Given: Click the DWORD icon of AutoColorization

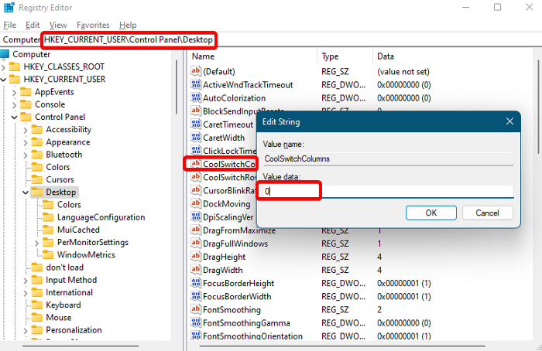Looking at the screenshot, I should [x=196, y=97].
